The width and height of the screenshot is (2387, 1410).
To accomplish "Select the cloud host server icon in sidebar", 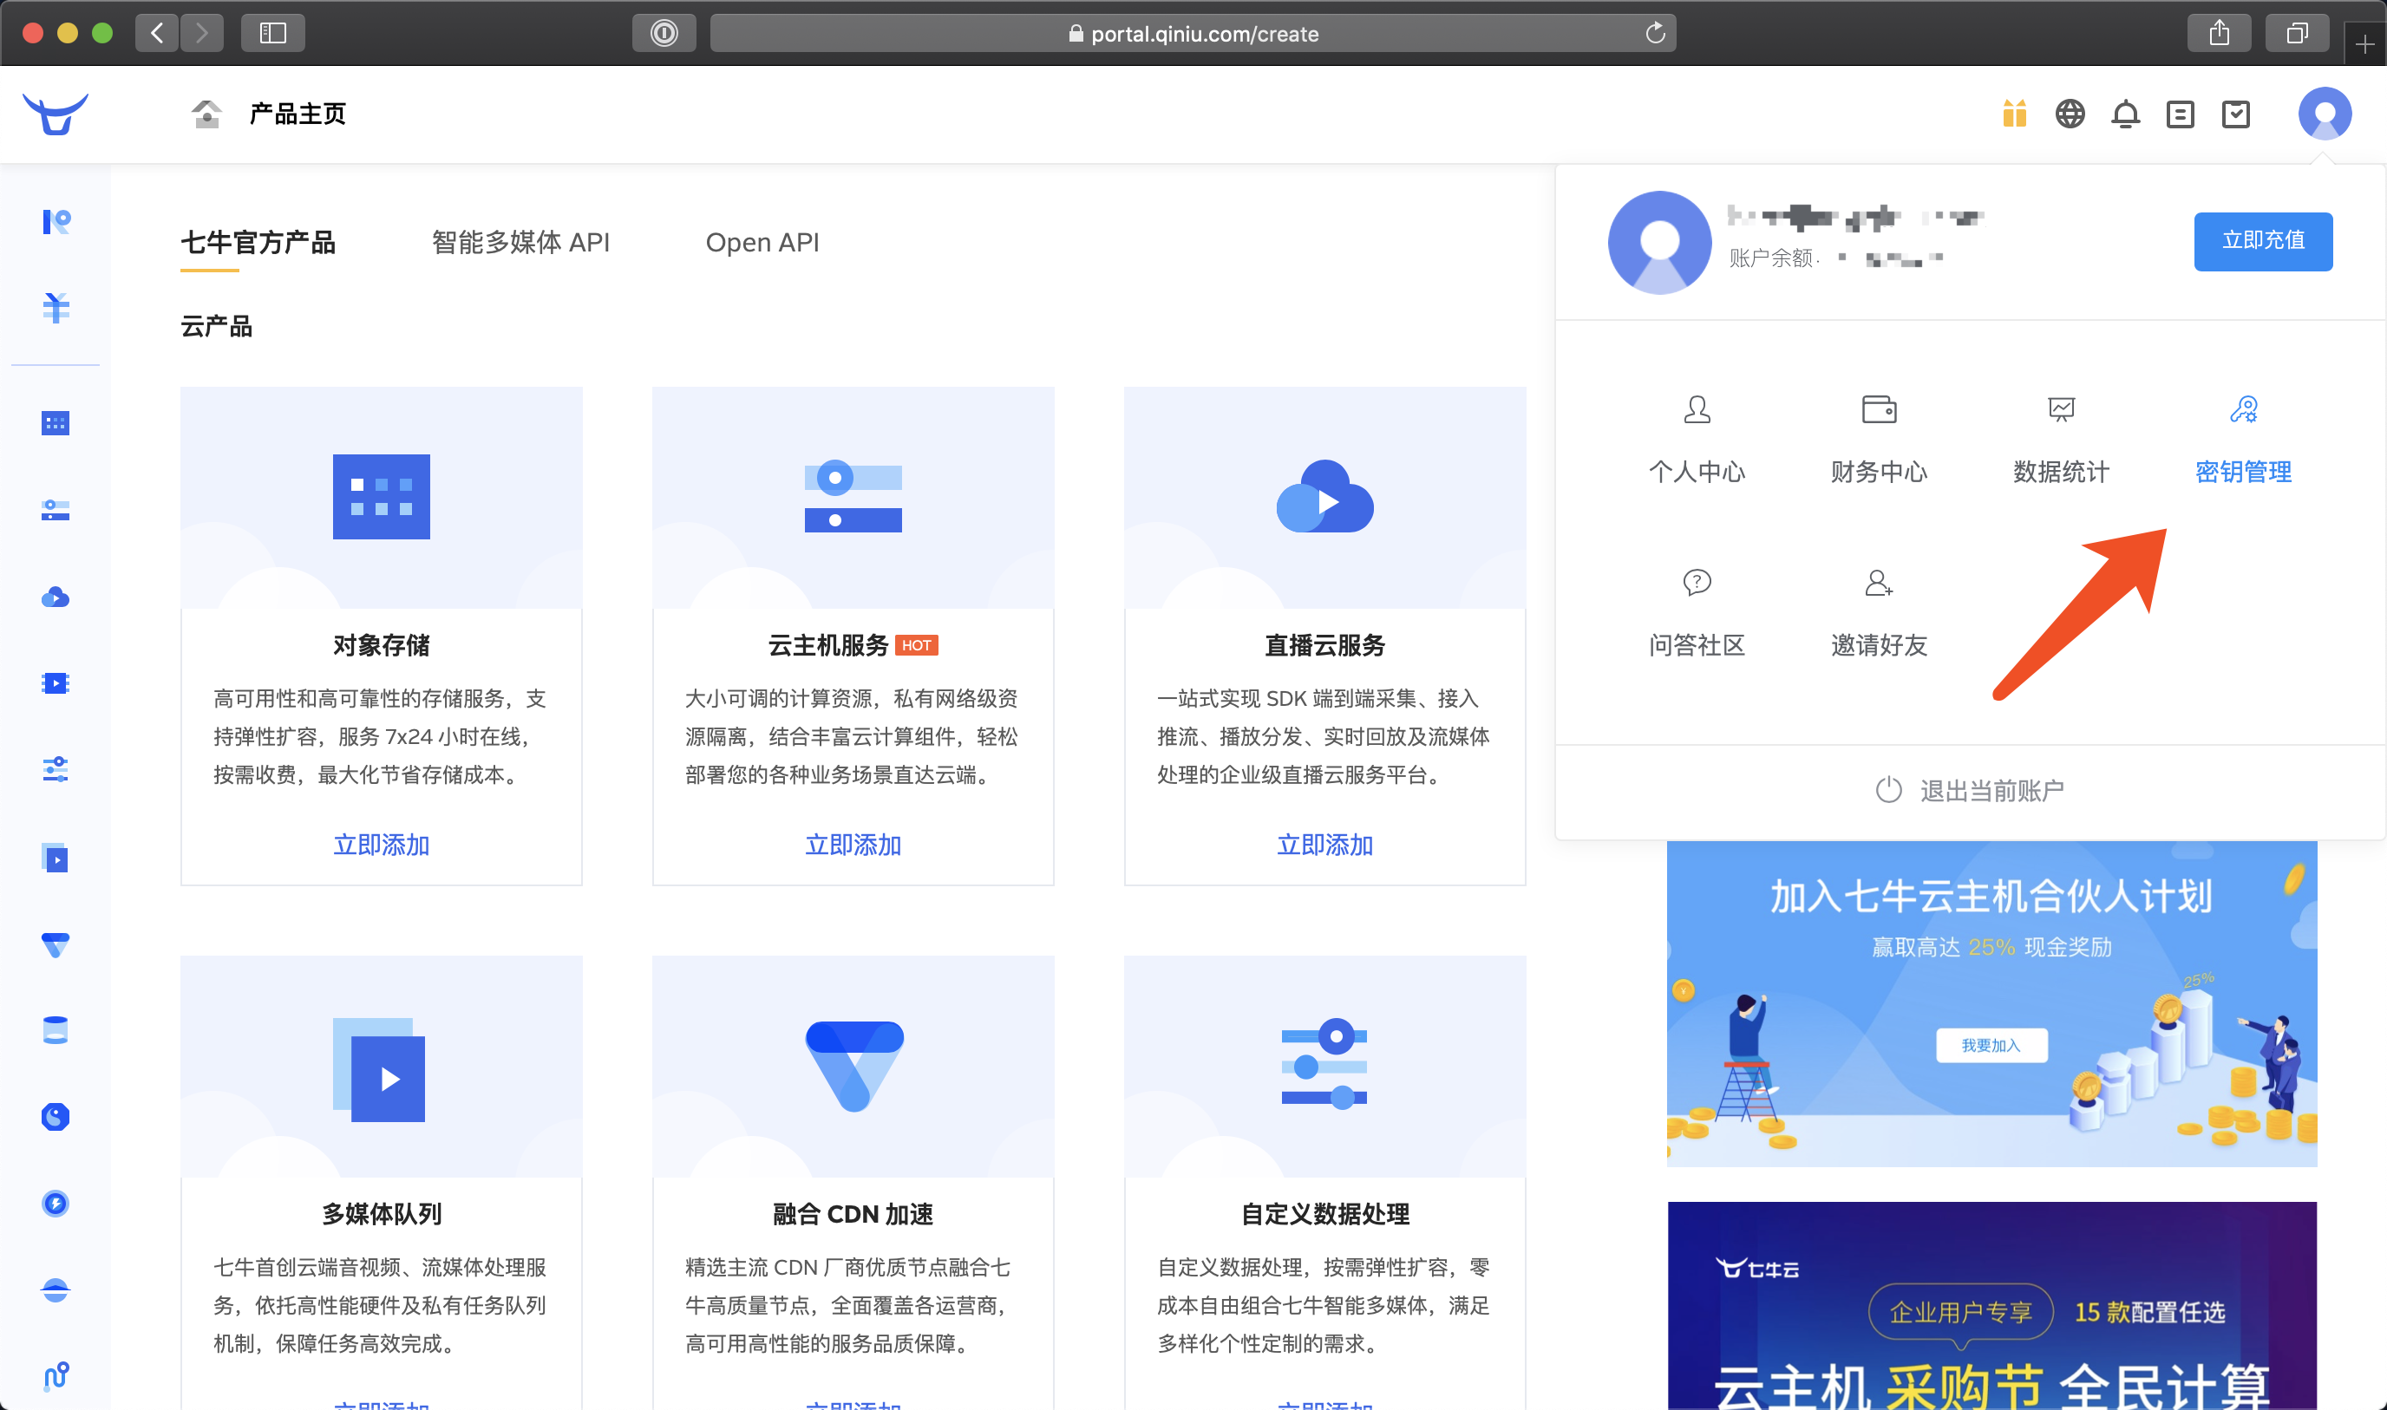I will click(x=56, y=510).
